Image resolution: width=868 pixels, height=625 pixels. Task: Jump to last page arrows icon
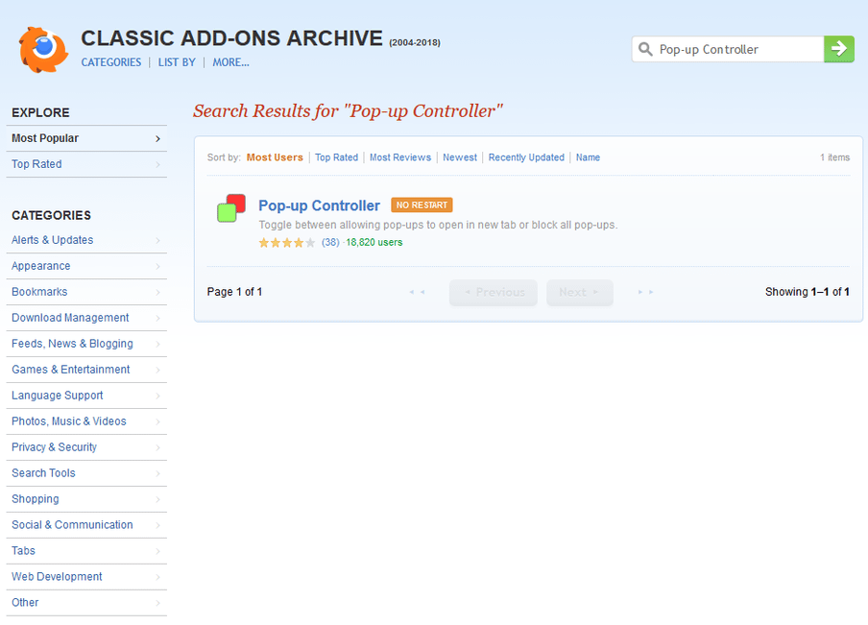pos(646,292)
